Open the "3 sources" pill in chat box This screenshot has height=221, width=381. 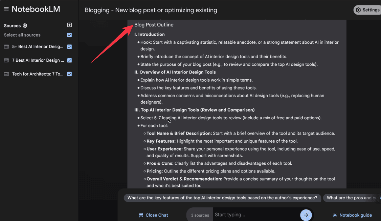(200, 215)
